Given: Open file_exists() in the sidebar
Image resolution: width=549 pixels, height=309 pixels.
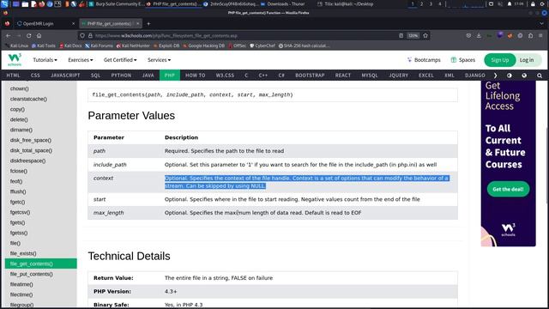Looking at the screenshot, I should coord(23,253).
